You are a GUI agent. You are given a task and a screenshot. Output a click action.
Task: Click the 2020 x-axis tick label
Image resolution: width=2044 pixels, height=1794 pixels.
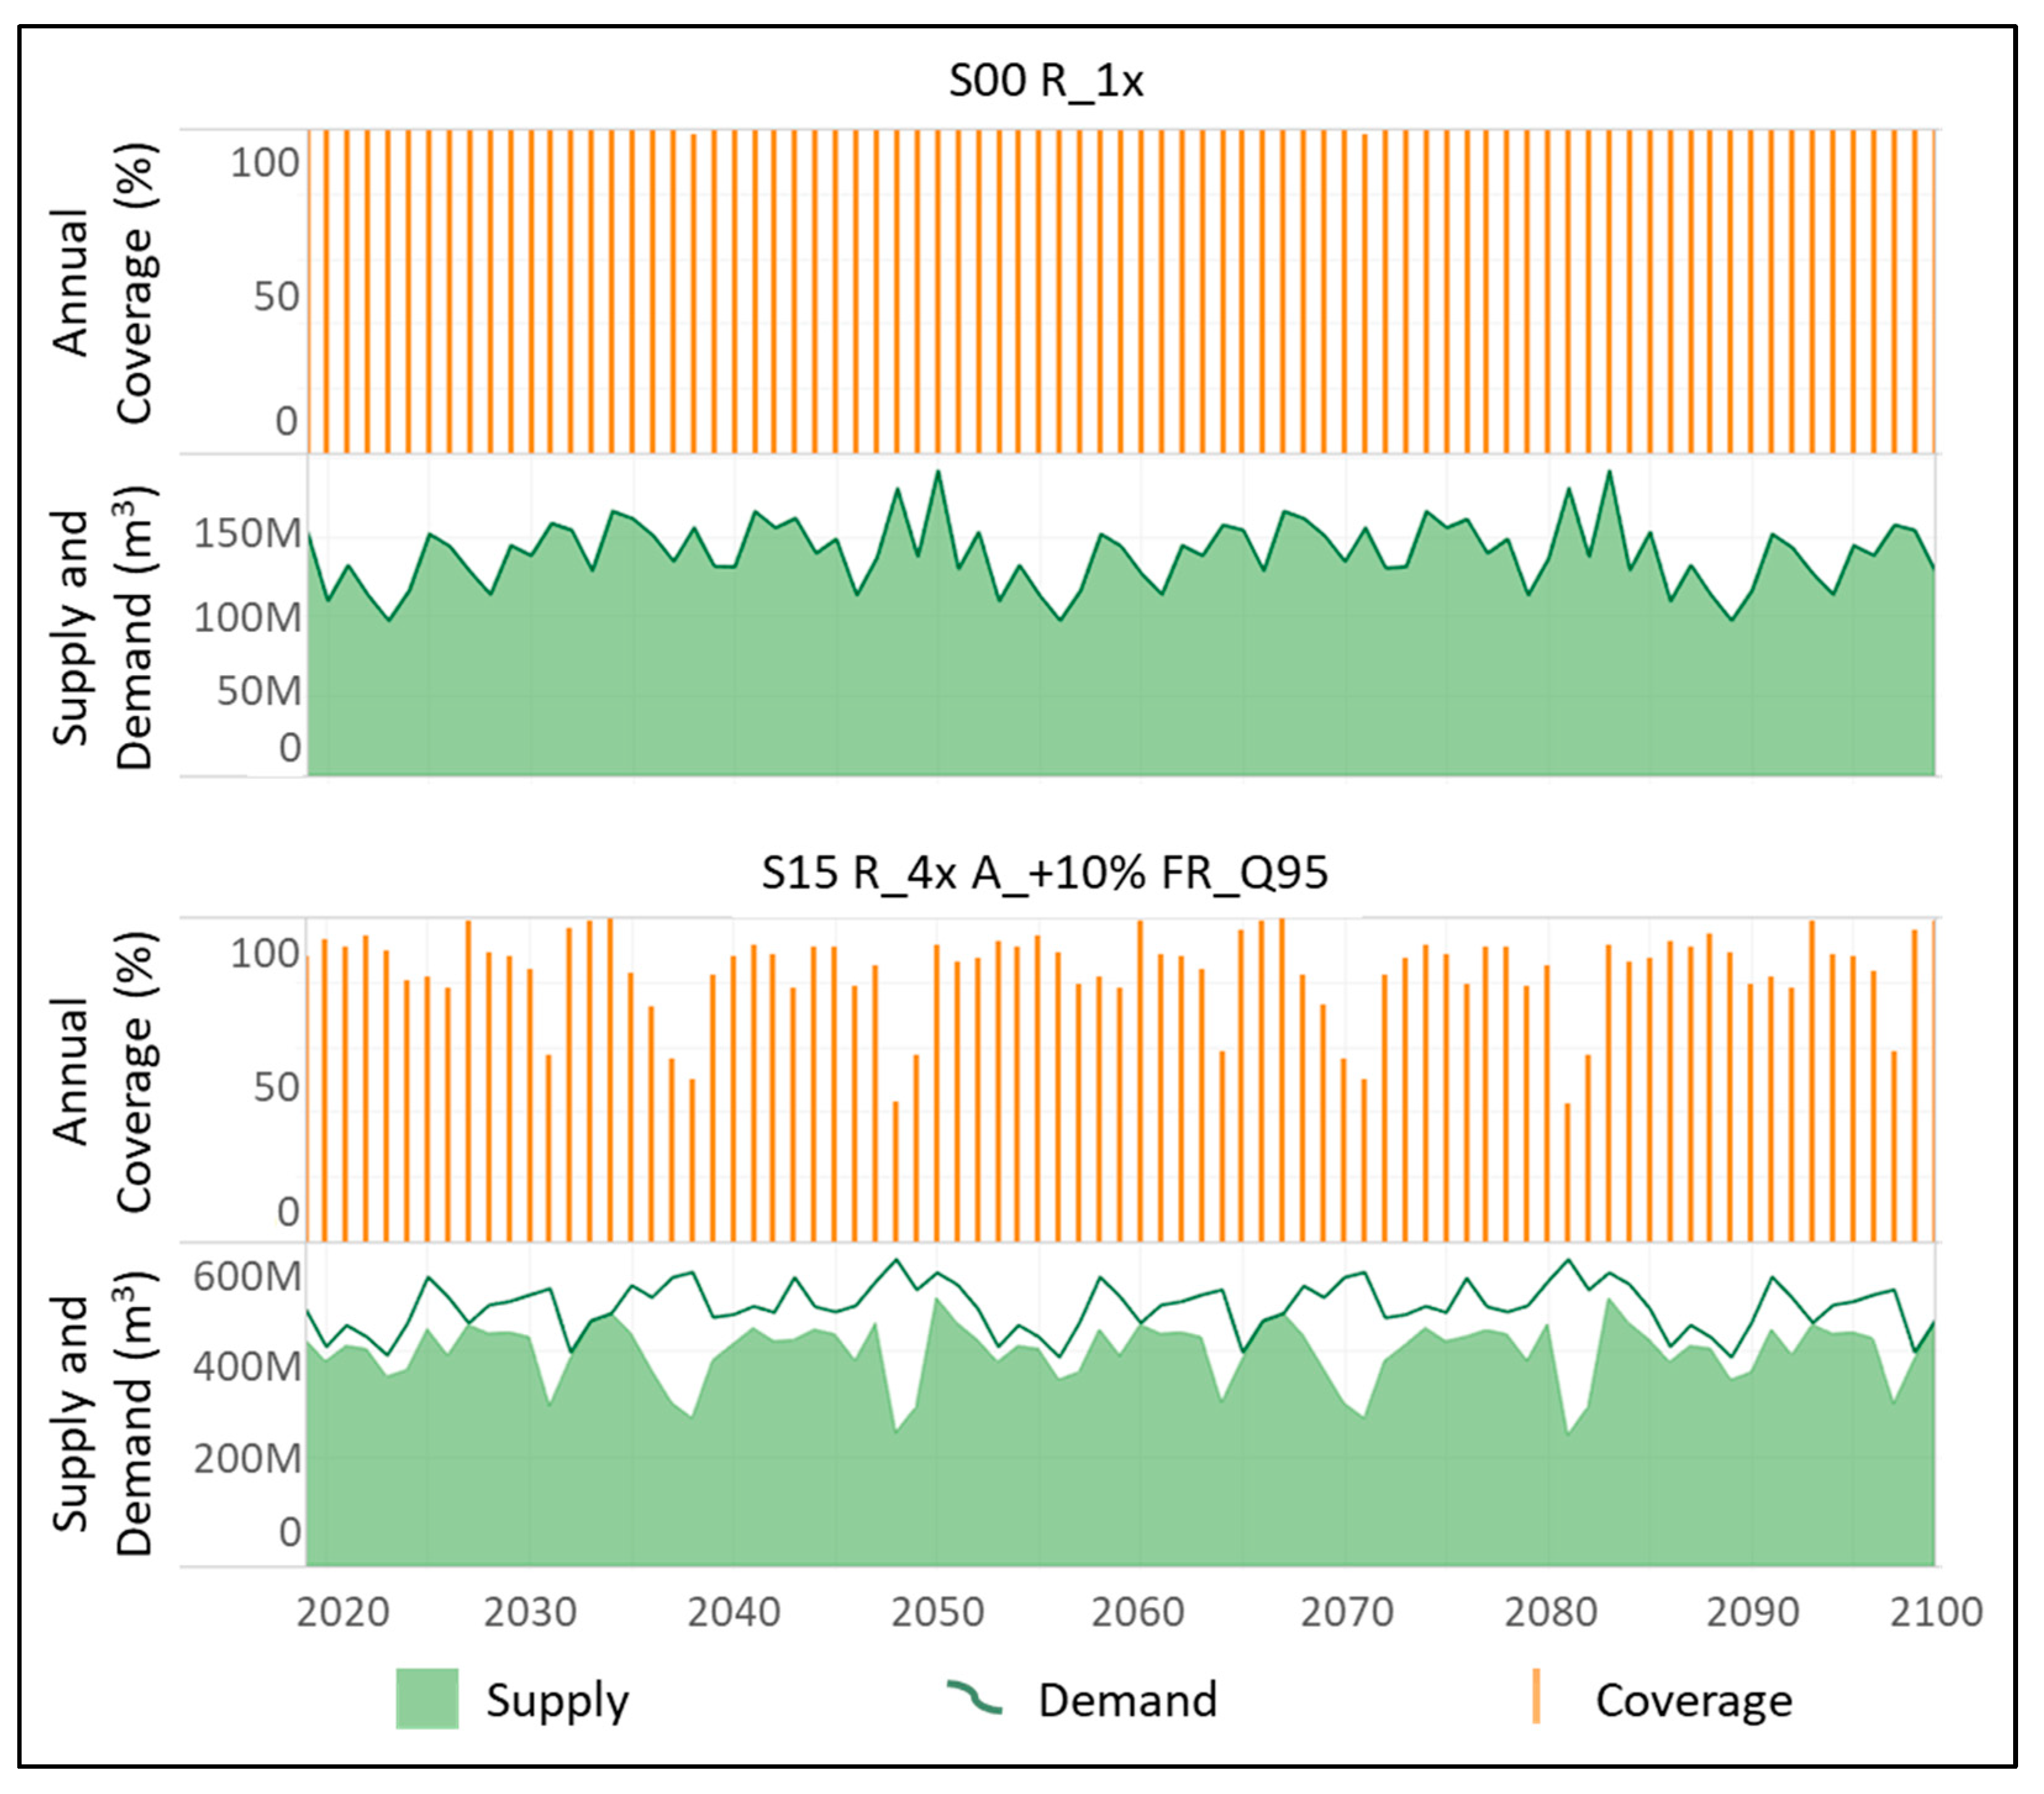coord(343,1612)
